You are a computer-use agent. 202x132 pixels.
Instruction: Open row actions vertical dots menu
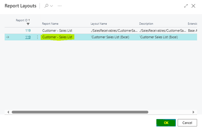point(37,37)
